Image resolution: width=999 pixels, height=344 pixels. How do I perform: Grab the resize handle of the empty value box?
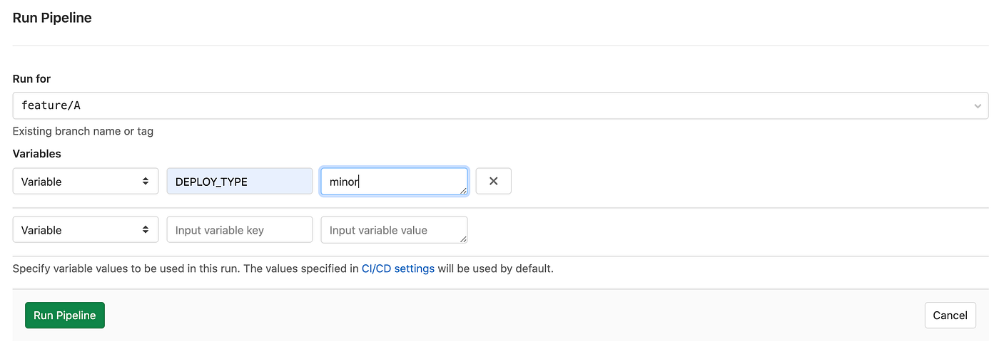pyautogui.click(x=464, y=239)
